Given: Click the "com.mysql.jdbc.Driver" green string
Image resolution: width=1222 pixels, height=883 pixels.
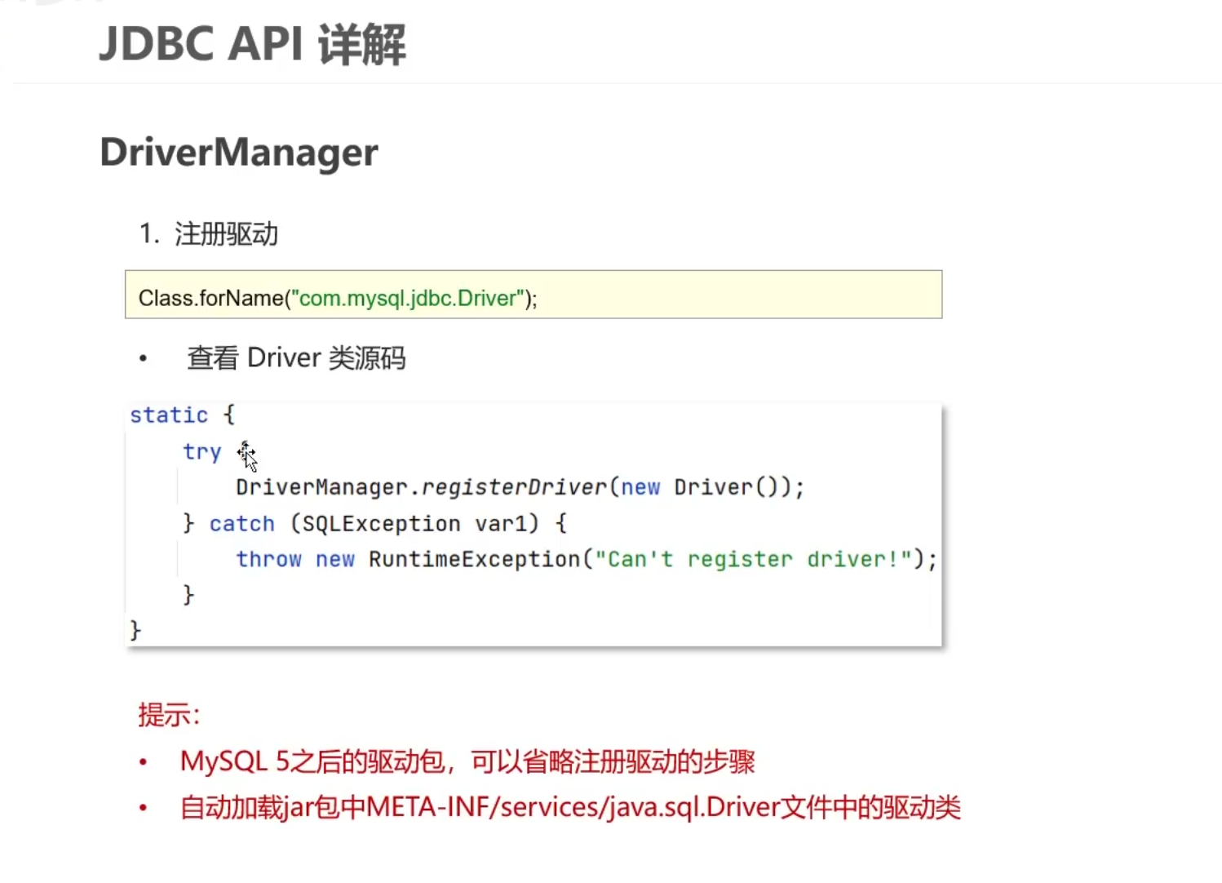Looking at the screenshot, I should [x=408, y=298].
